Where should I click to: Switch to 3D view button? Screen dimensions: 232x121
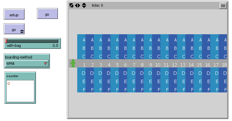point(223,6)
